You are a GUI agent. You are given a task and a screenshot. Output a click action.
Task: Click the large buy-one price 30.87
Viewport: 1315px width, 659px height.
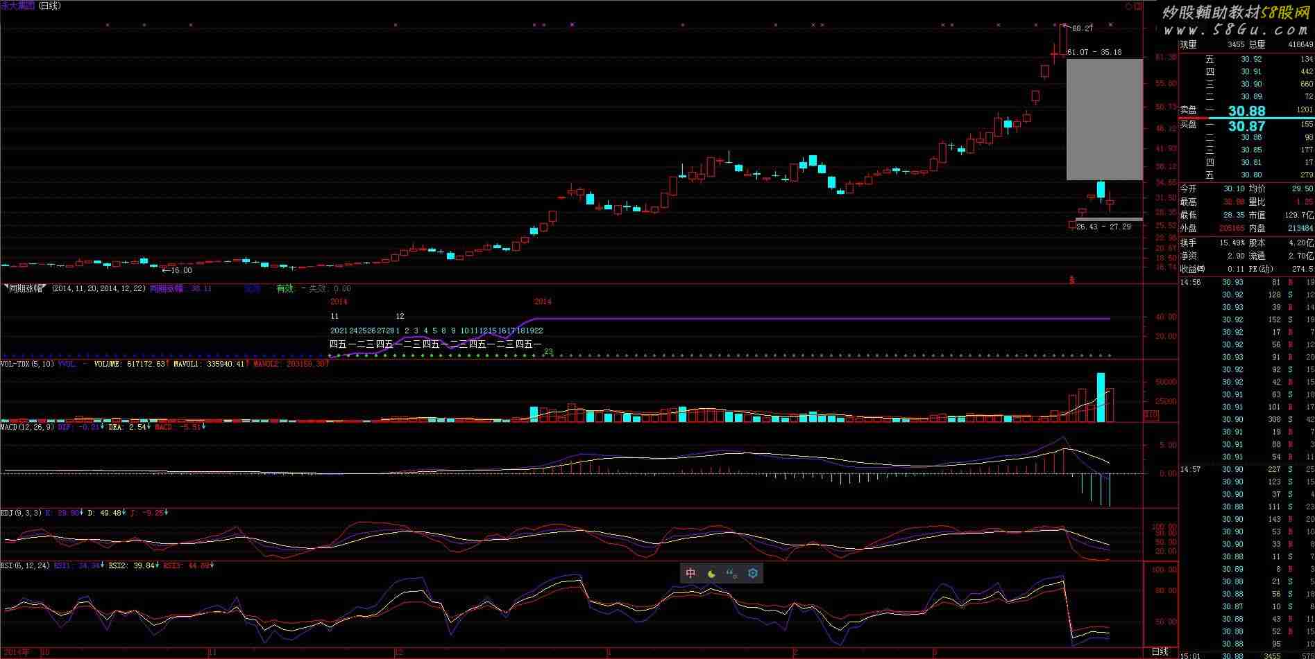pos(1246,126)
